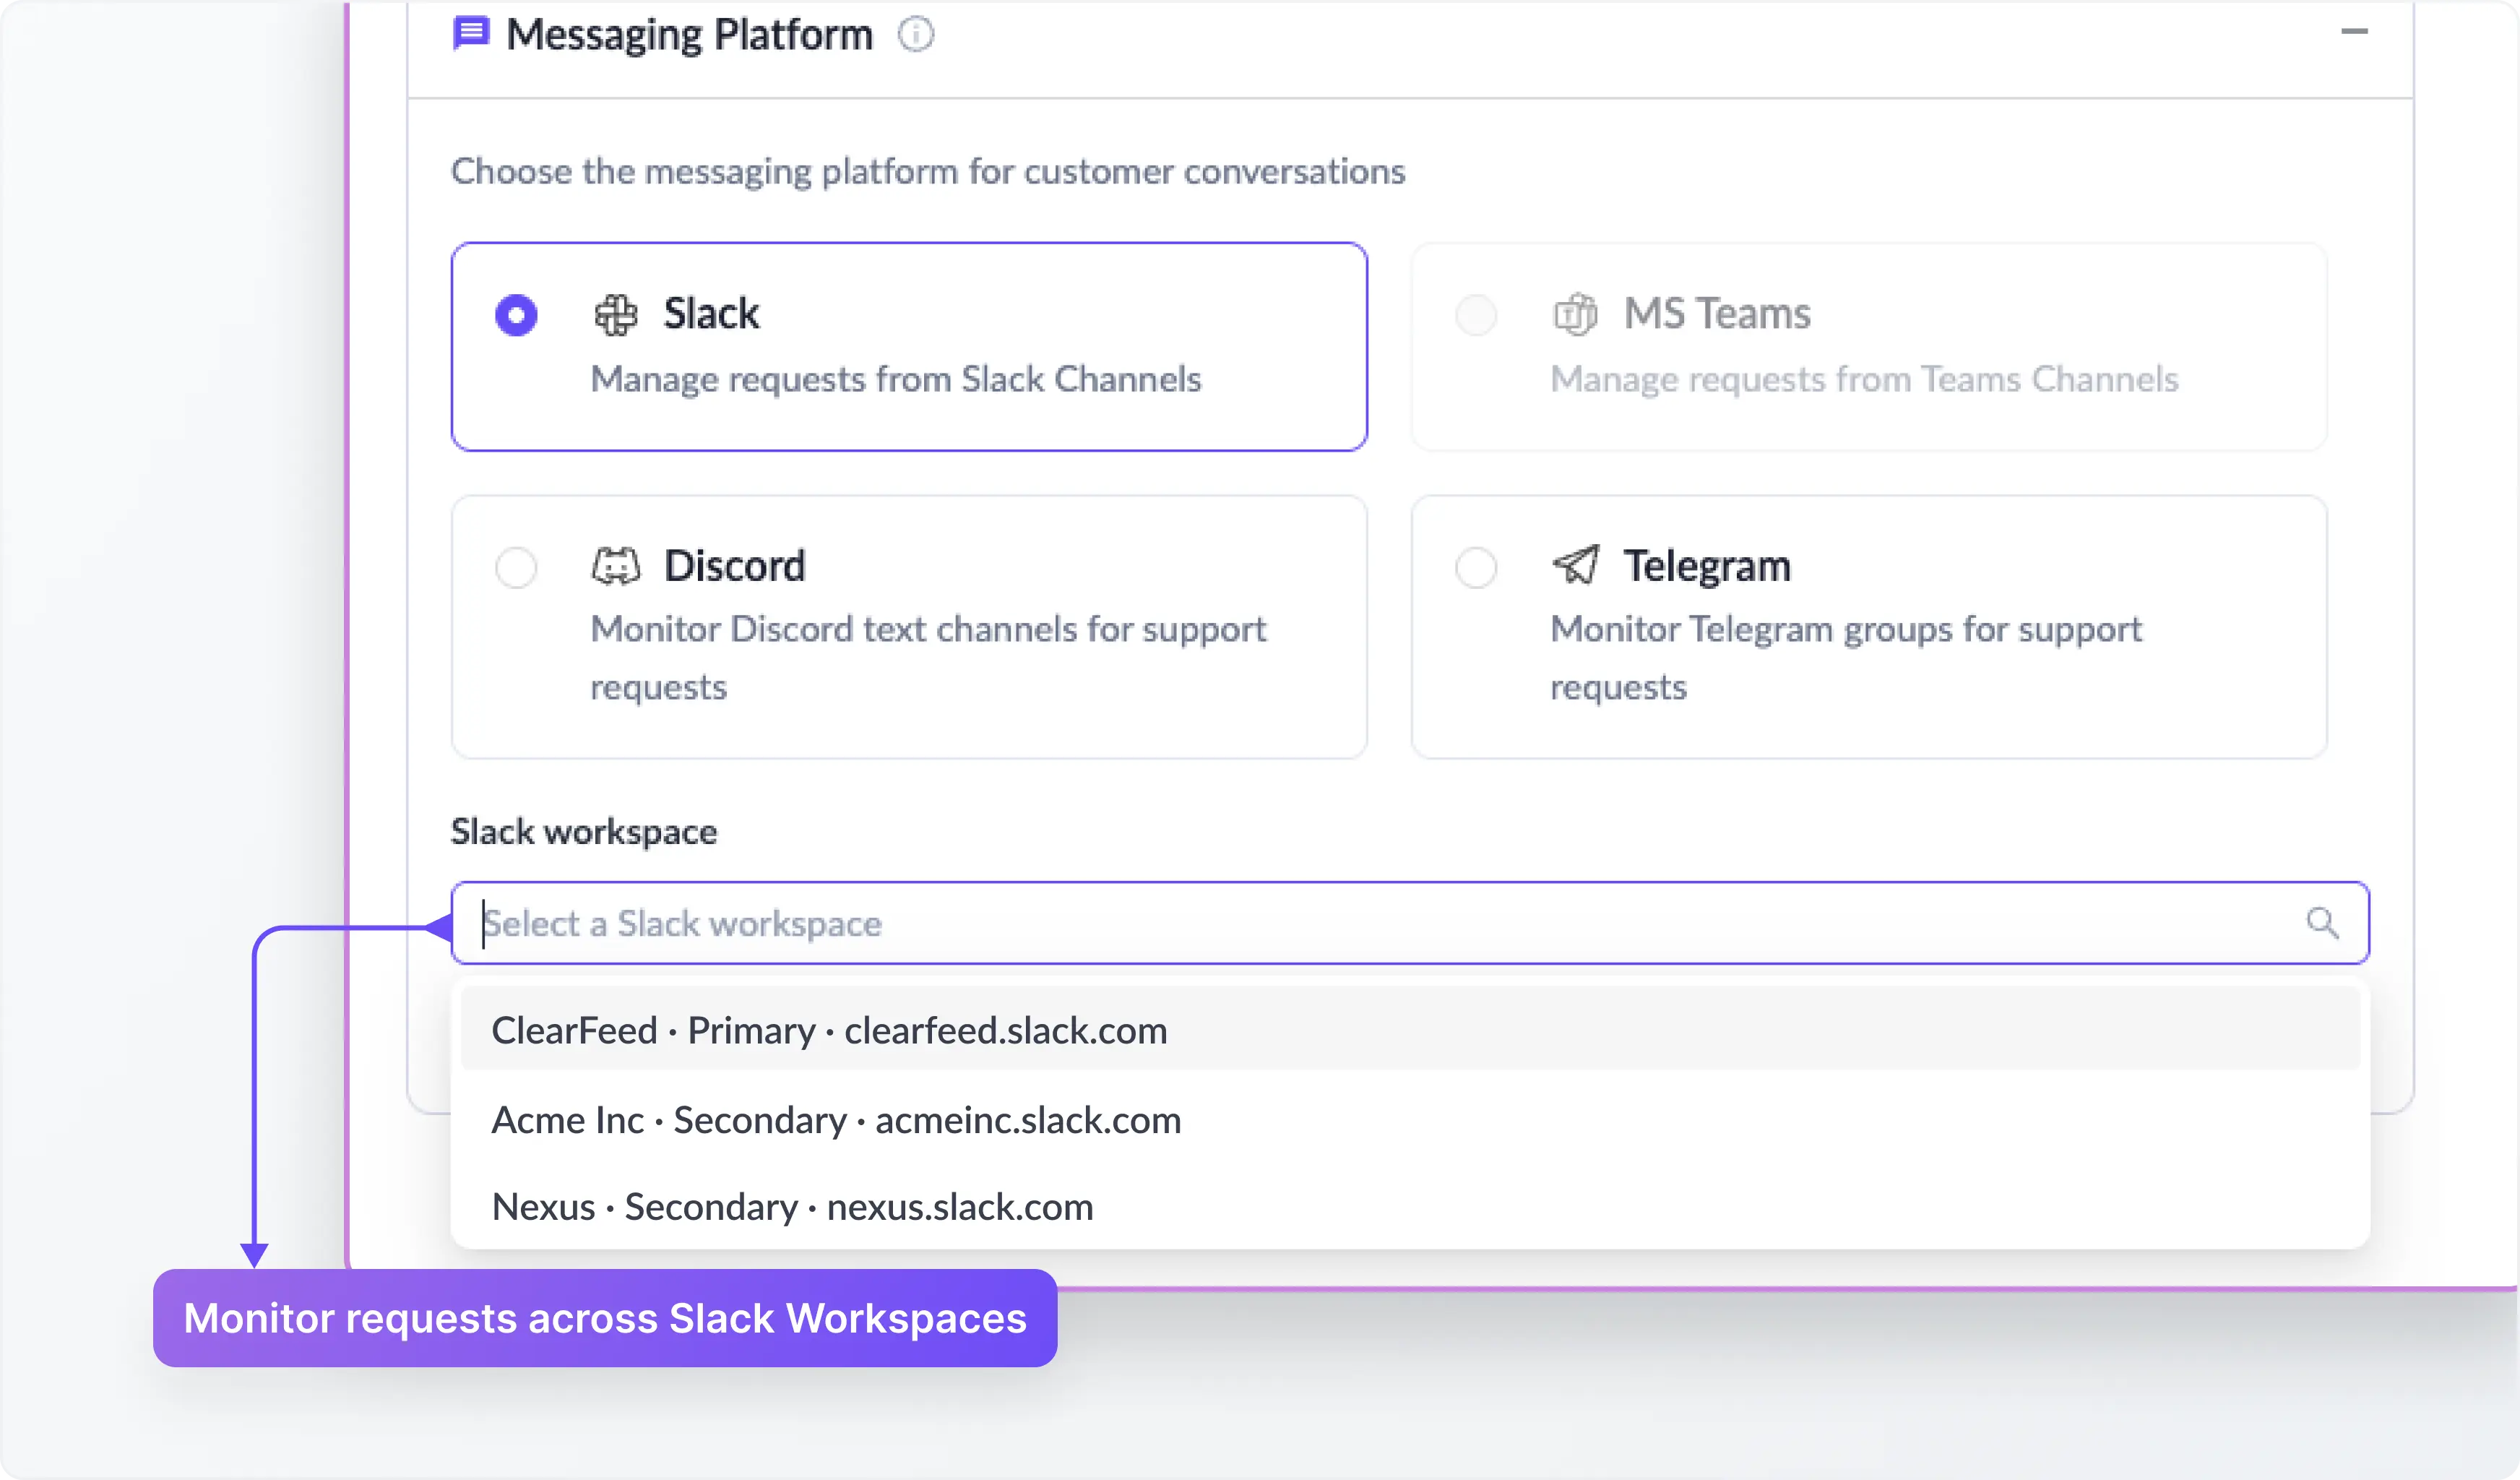Click 'Monitor Discord text channels for support' text
The height and width of the screenshot is (1480, 2520).
[x=928, y=630]
